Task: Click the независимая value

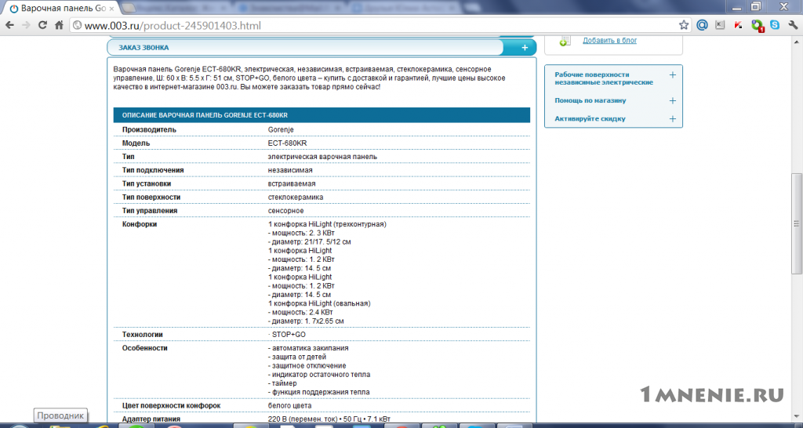Action: pos(290,170)
